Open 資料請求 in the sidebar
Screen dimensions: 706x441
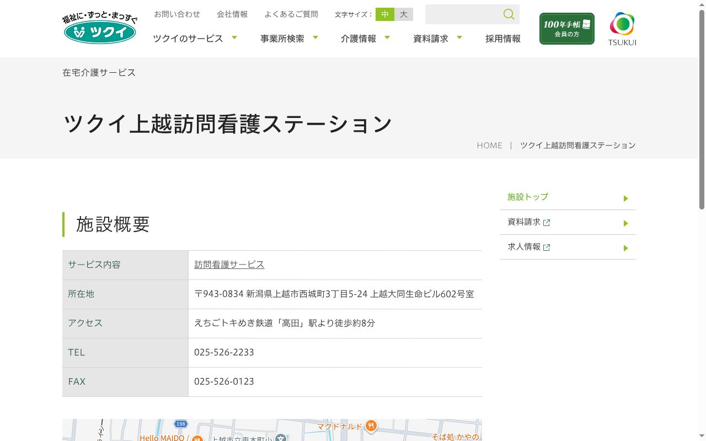point(524,222)
